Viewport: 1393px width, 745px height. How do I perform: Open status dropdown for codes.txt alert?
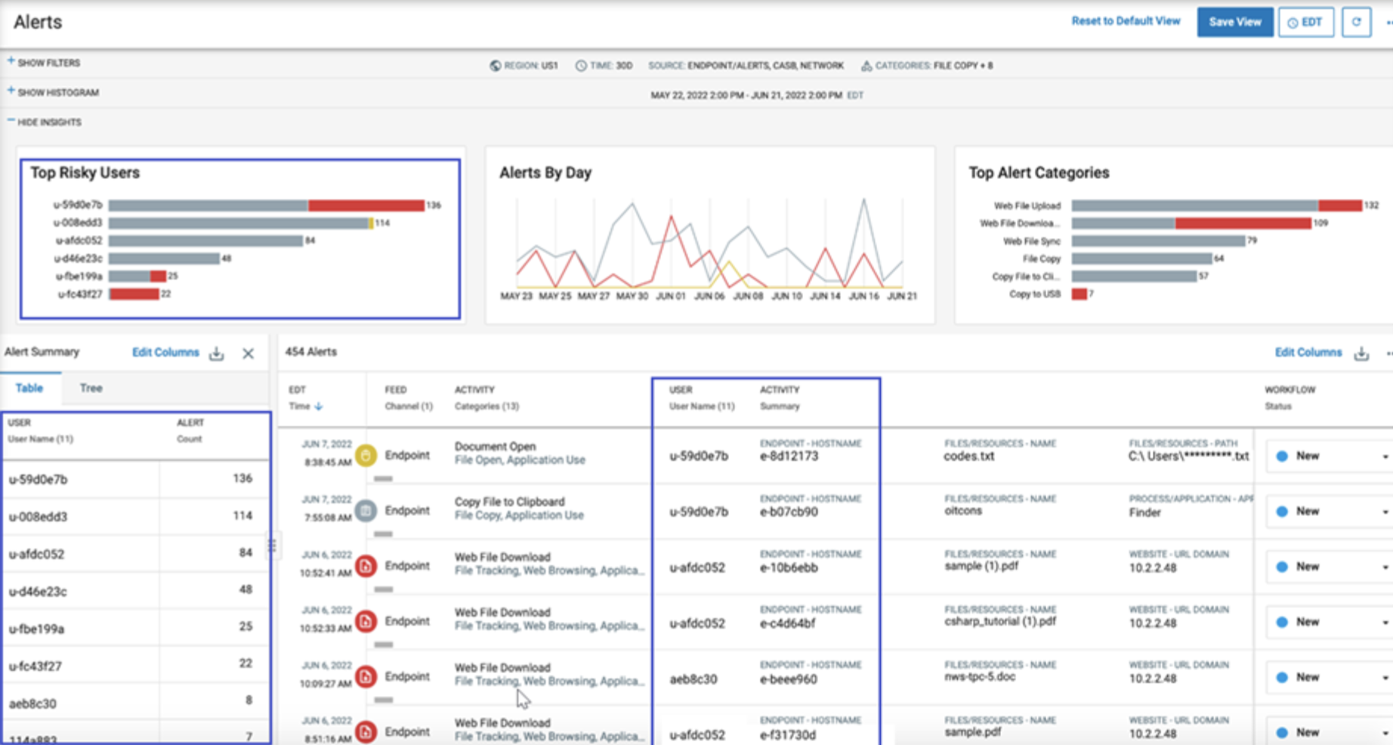tap(1330, 456)
